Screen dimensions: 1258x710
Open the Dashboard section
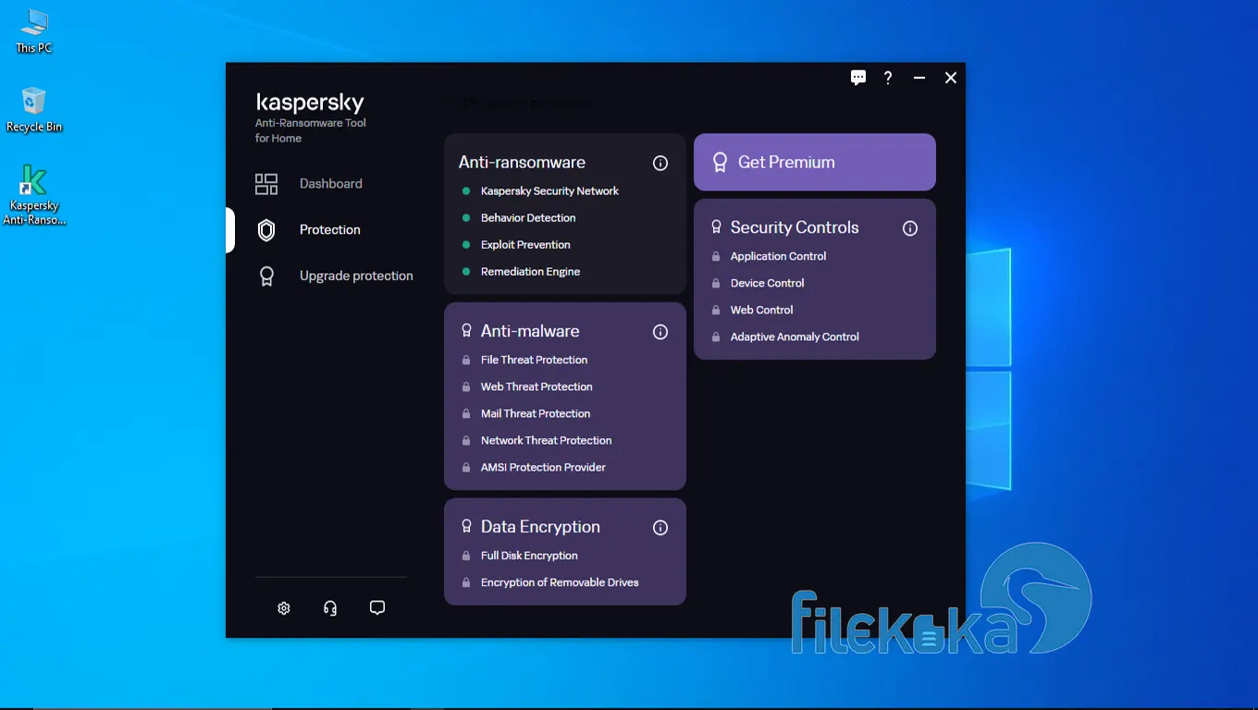point(330,184)
